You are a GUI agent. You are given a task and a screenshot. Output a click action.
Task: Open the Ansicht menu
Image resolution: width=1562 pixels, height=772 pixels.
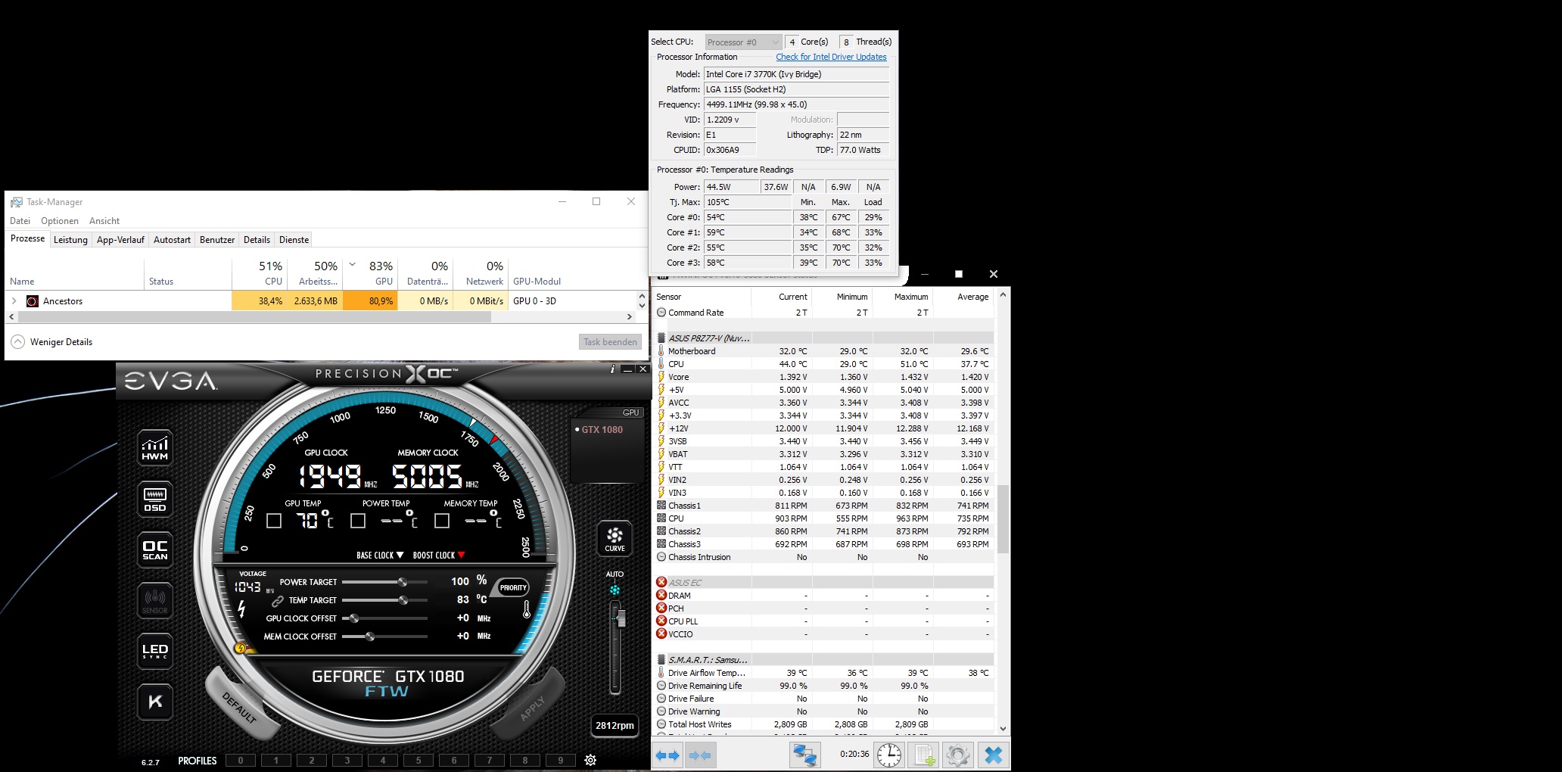[104, 221]
